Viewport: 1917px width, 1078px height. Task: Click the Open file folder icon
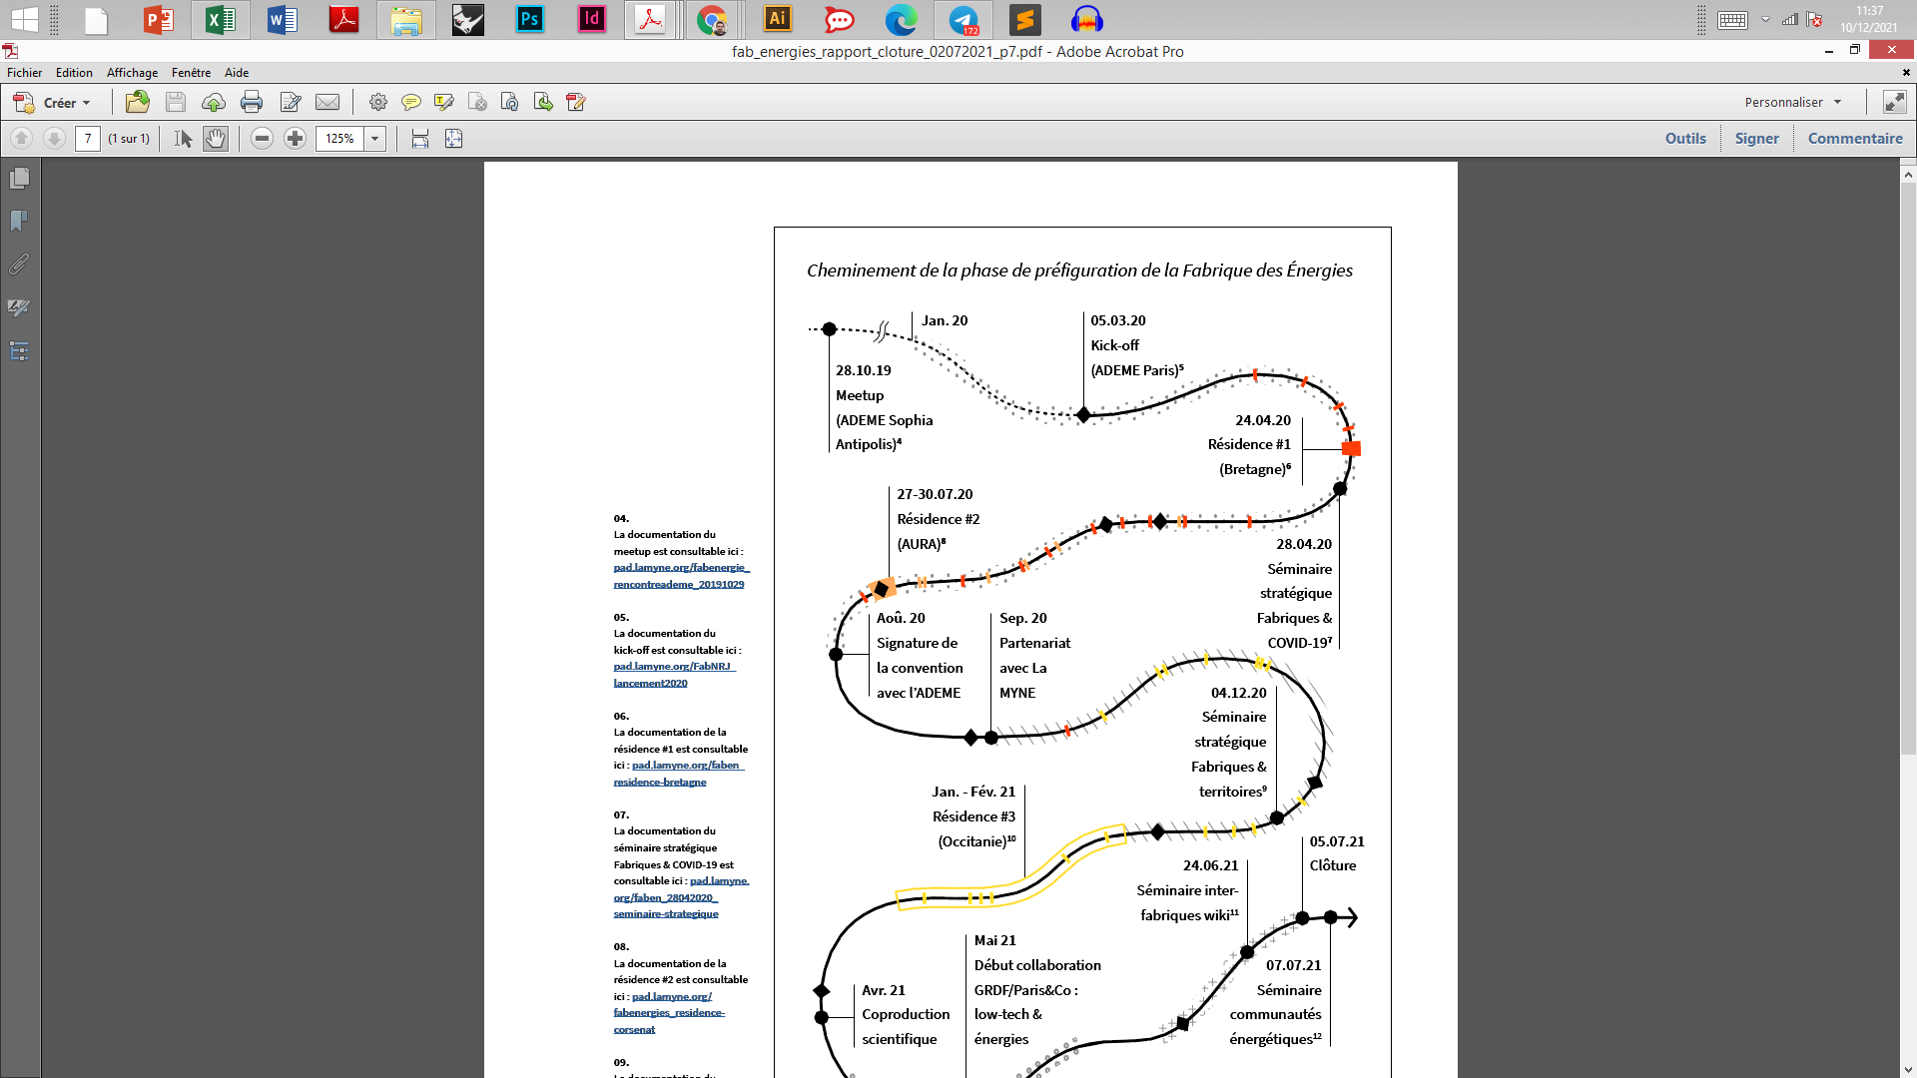(x=138, y=102)
